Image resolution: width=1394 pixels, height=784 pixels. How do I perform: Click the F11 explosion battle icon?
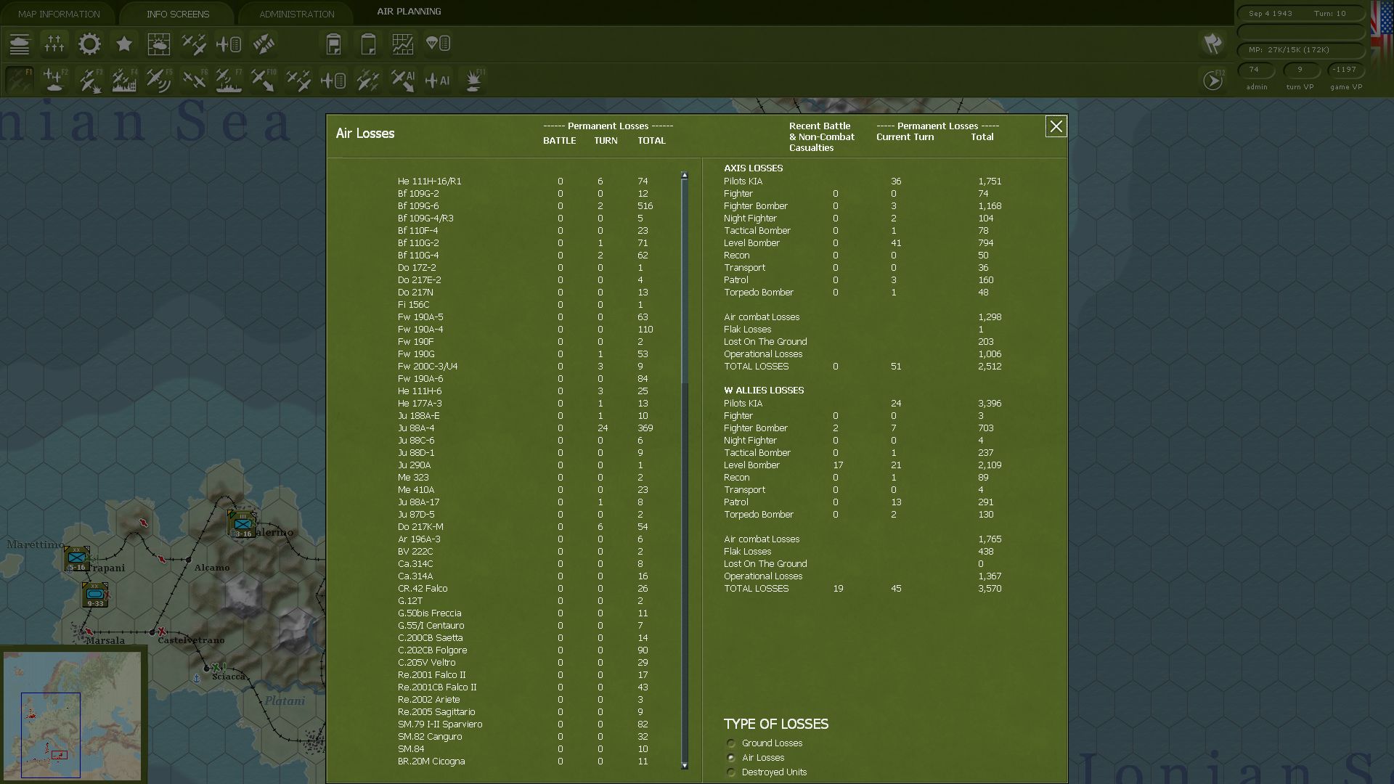tap(473, 80)
